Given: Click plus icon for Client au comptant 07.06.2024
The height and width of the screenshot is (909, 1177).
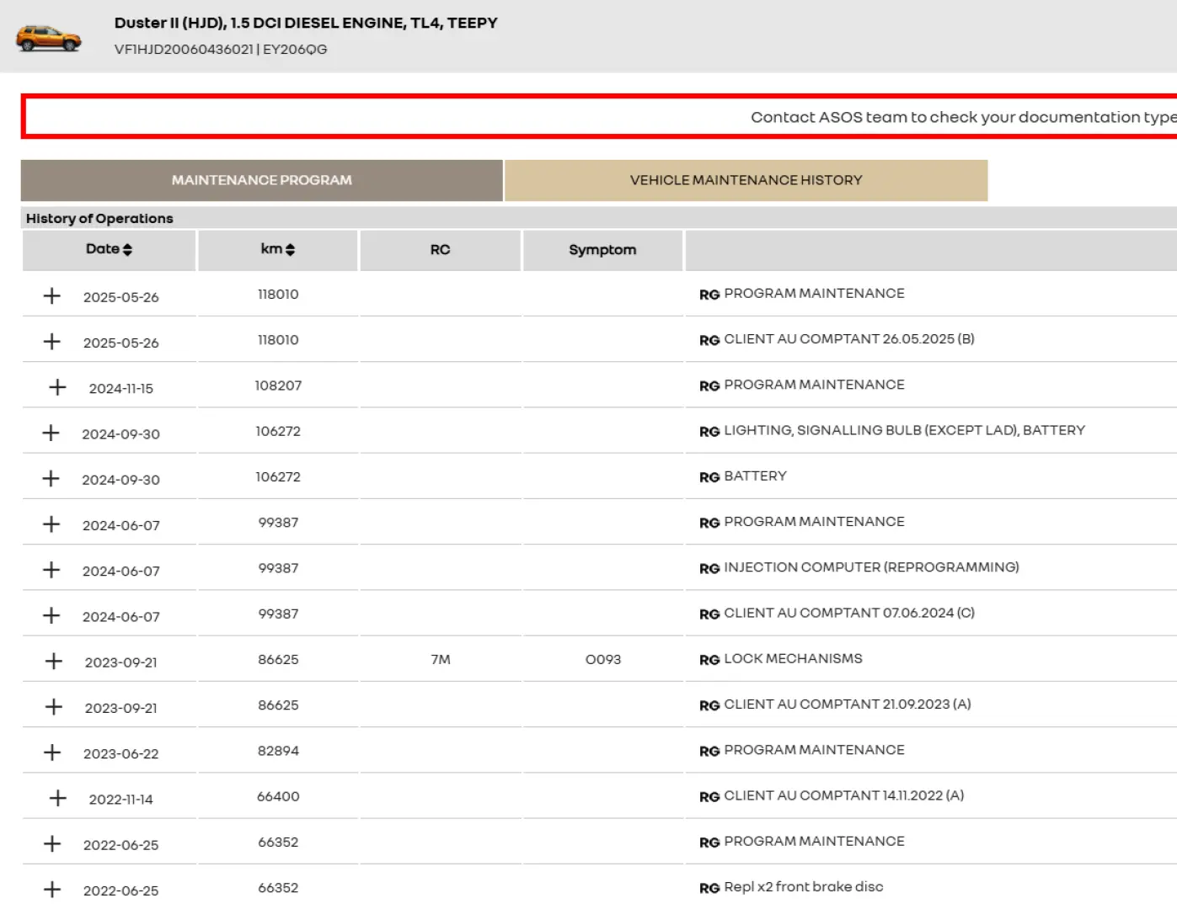Looking at the screenshot, I should point(51,615).
